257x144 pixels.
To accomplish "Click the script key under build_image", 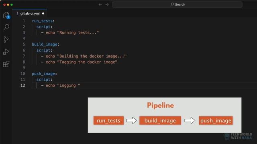I will (x=43, y=50).
